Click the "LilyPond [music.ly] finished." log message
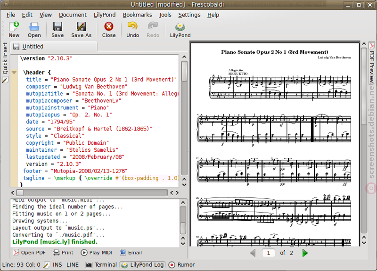This screenshot has width=377, height=271. (55, 242)
